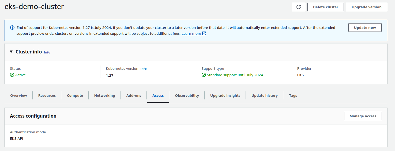The height and width of the screenshot is (151, 395).
Task: Open the Compute tab
Action: (x=75, y=95)
